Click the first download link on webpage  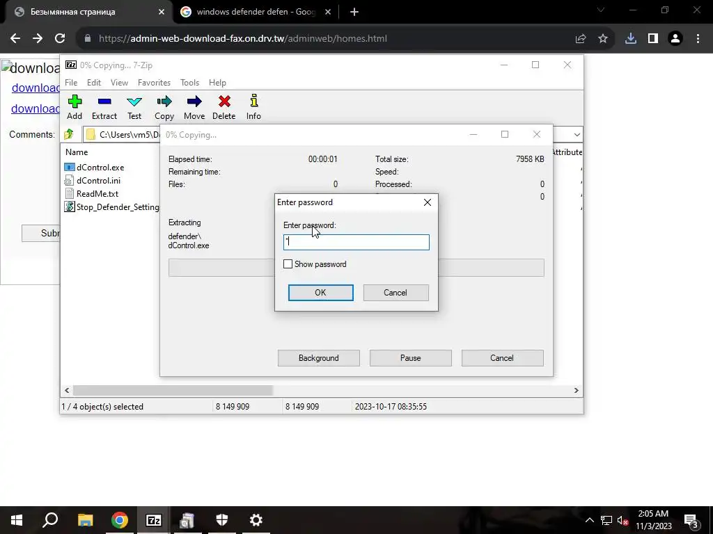(36, 88)
